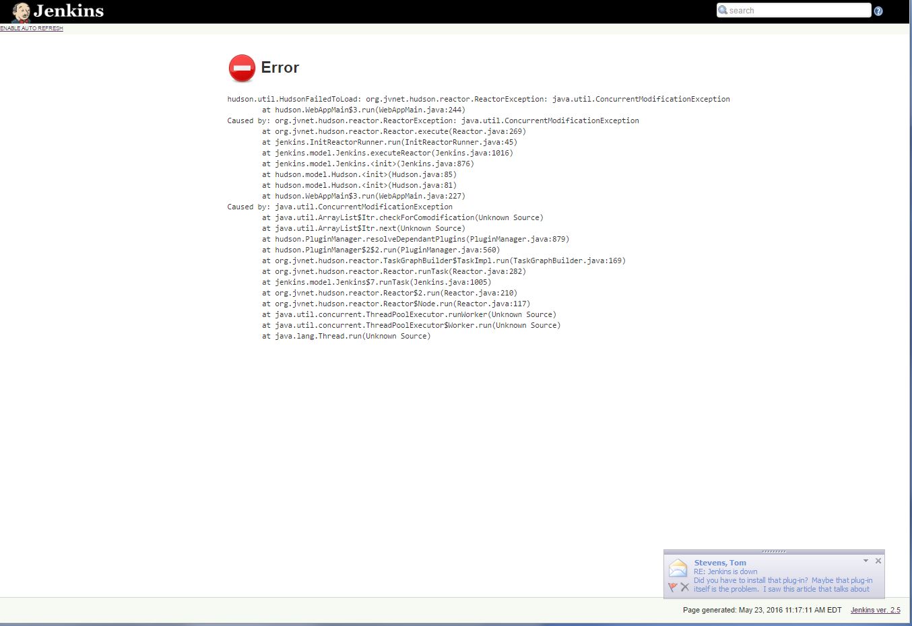Close the email notification popup
Image resolution: width=912 pixels, height=626 pixels.
[878, 561]
